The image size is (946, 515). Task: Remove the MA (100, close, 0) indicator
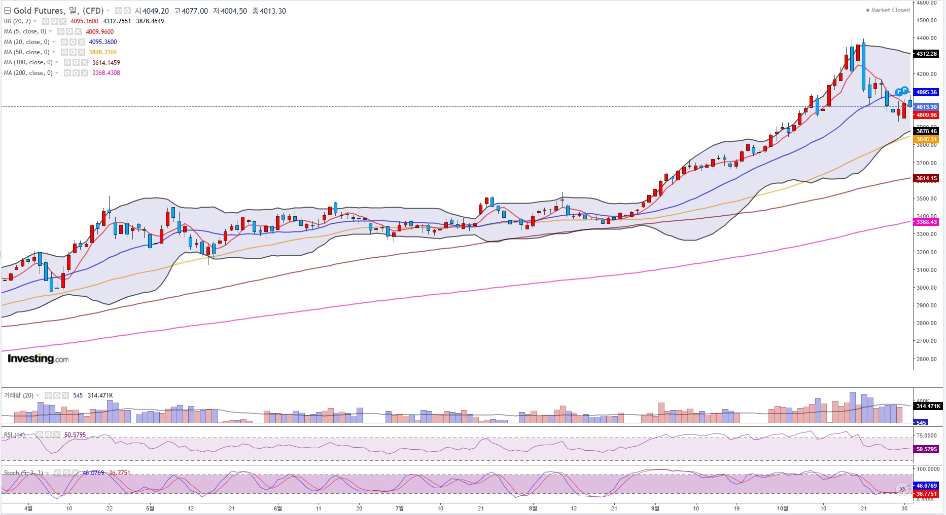85,62
